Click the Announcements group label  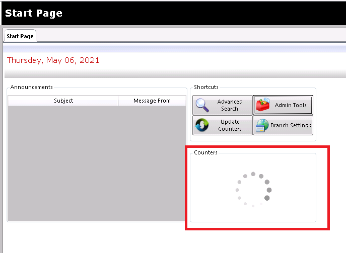click(32, 87)
